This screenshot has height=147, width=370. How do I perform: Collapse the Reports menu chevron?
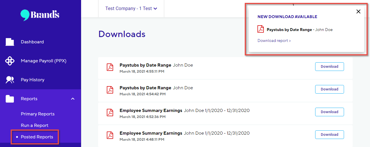(x=73, y=99)
